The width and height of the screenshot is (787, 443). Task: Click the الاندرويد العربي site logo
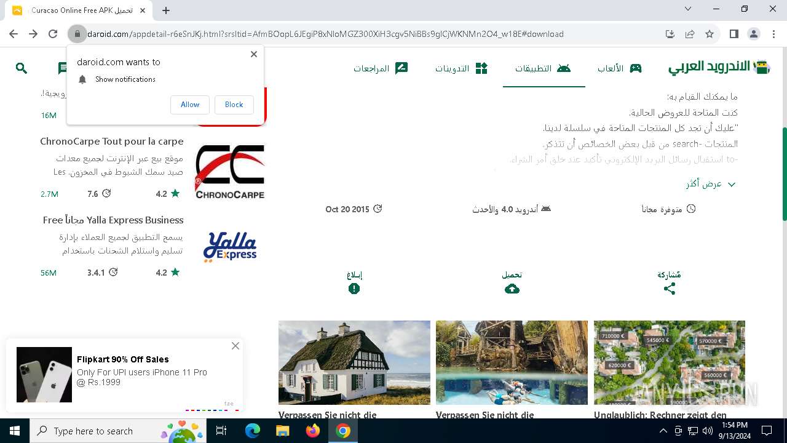(719, 68)
